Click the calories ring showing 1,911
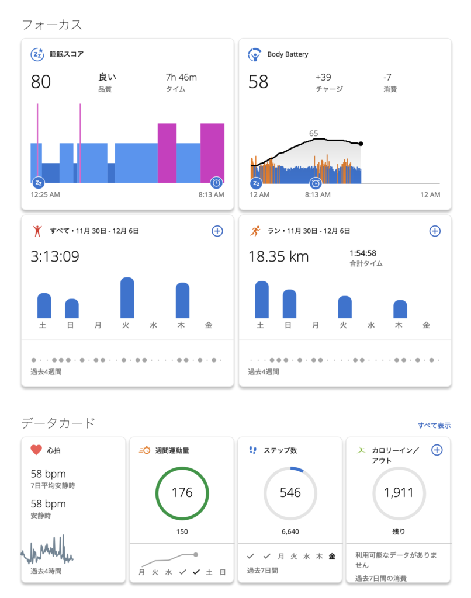 point(399,493)
